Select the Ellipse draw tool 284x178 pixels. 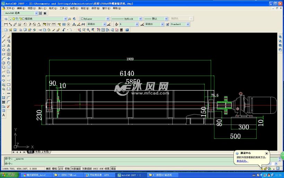[3, 76]
